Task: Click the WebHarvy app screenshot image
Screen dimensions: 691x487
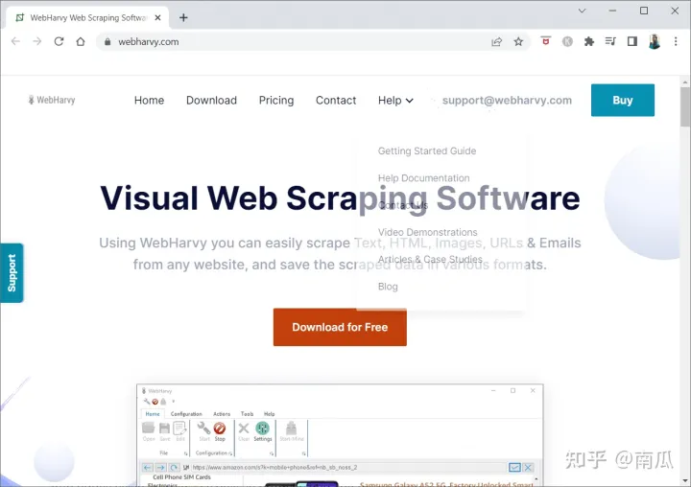Action: 340,435
